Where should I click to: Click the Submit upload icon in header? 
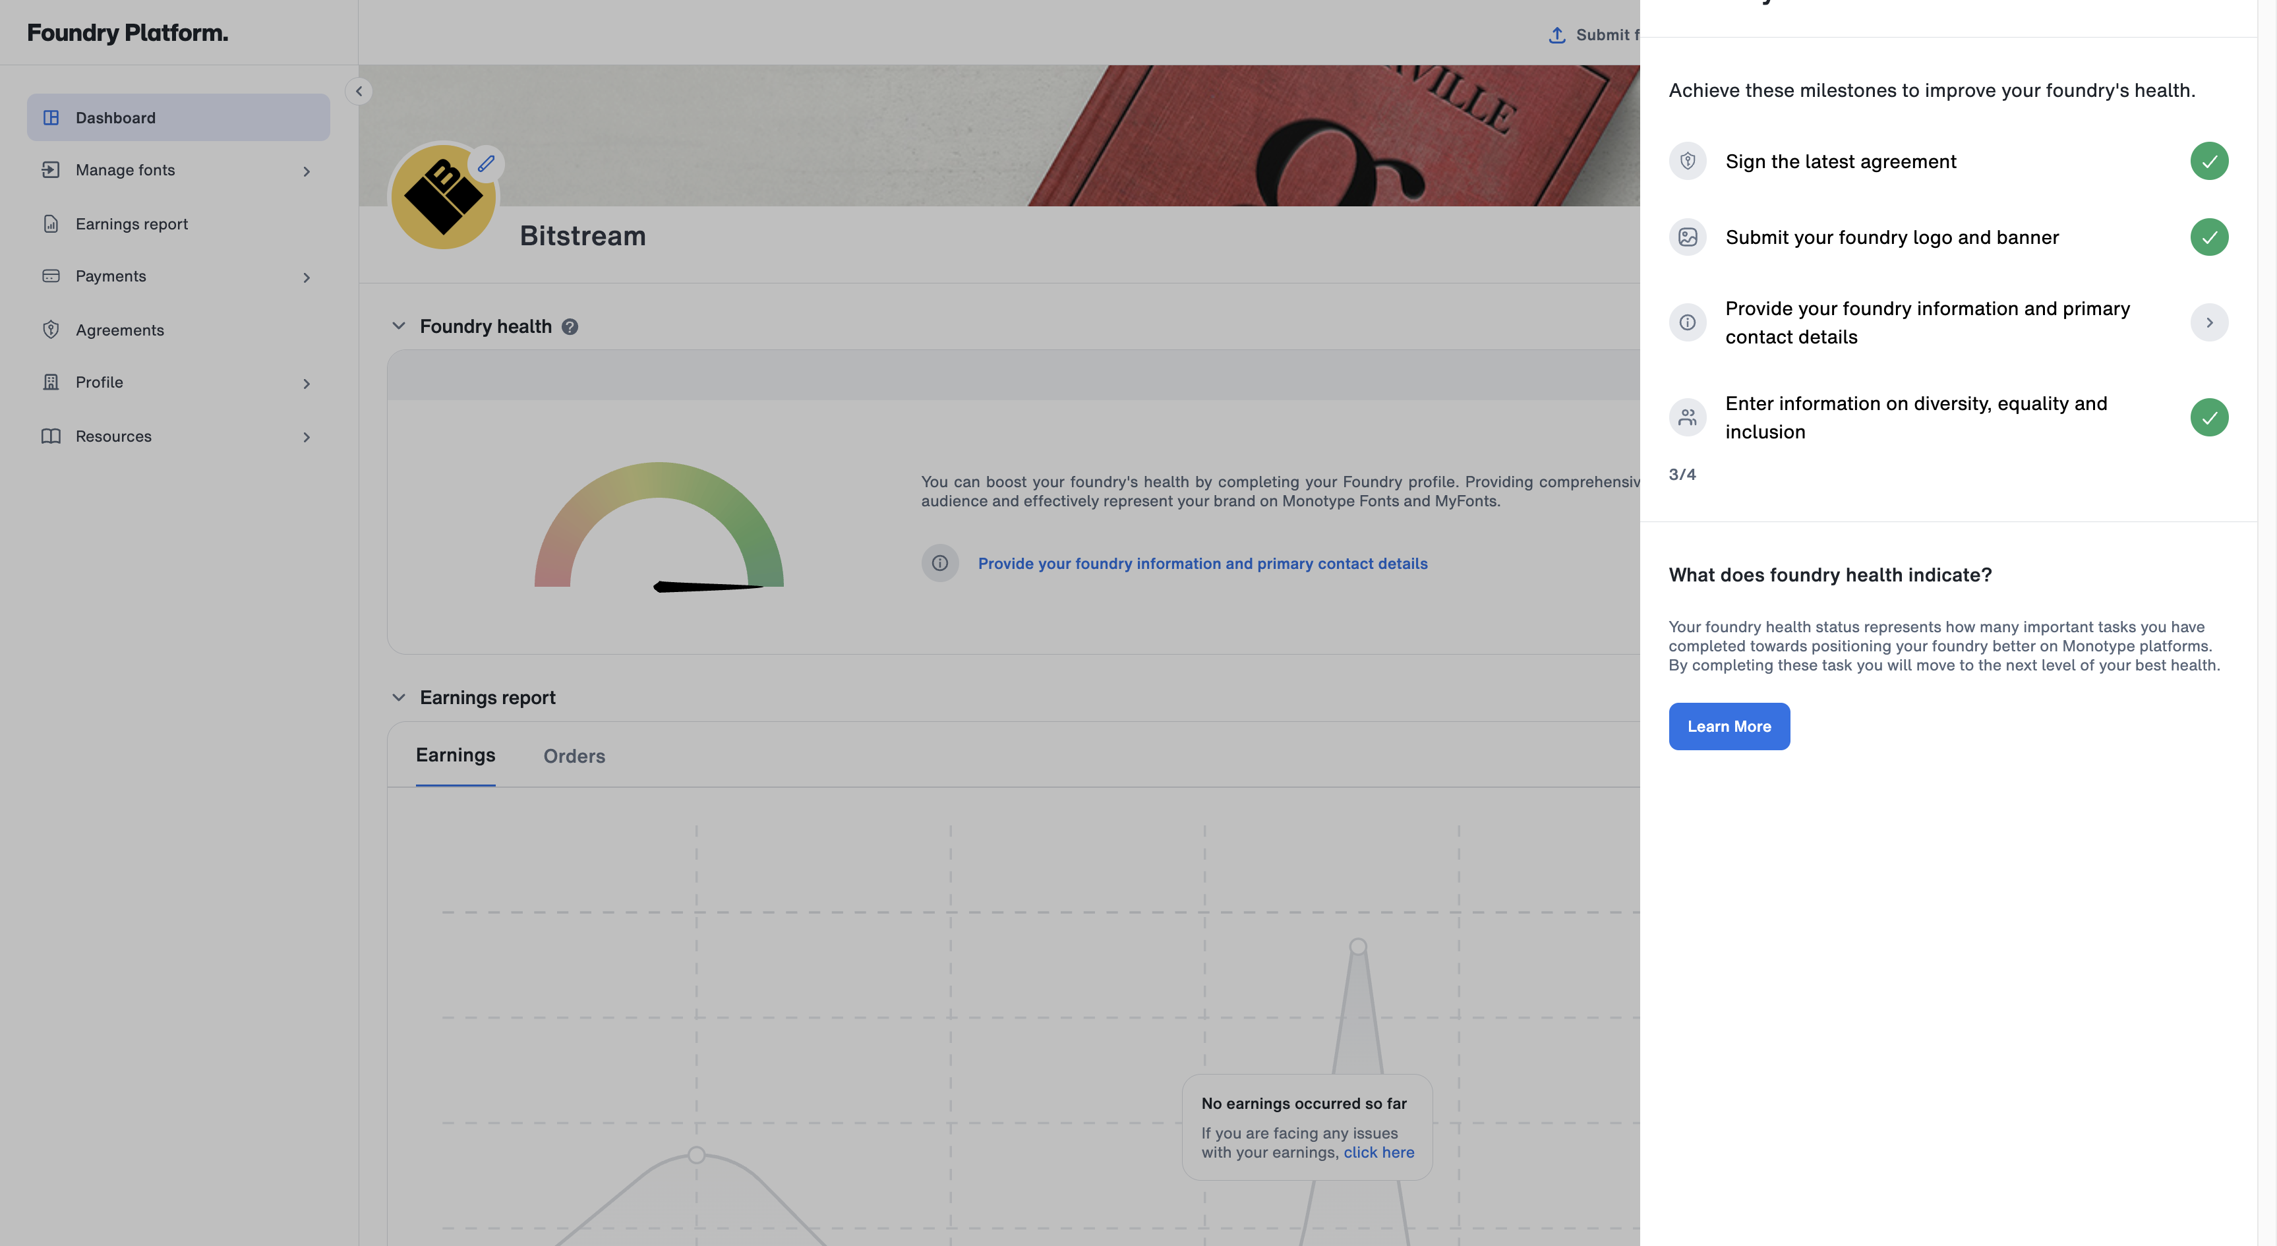(1556, 34)
